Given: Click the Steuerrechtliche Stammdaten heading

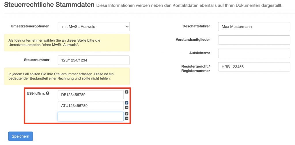Looking at the screenshot, I should tap(49, 5).
